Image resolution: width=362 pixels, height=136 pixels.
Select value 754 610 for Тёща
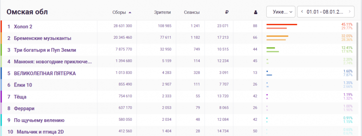pos(125,96)
